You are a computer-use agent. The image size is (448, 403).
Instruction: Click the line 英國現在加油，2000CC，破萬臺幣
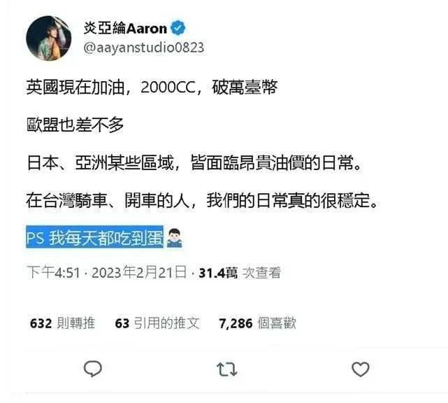pos(152,87)
